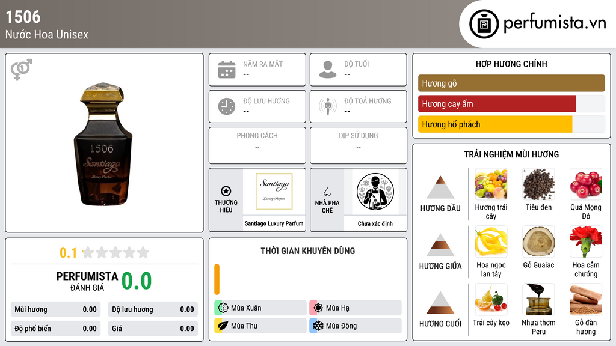Click the Mùa Hạ sun icon
The width and height of the screenshot is (616, 346).
(318, 308)
